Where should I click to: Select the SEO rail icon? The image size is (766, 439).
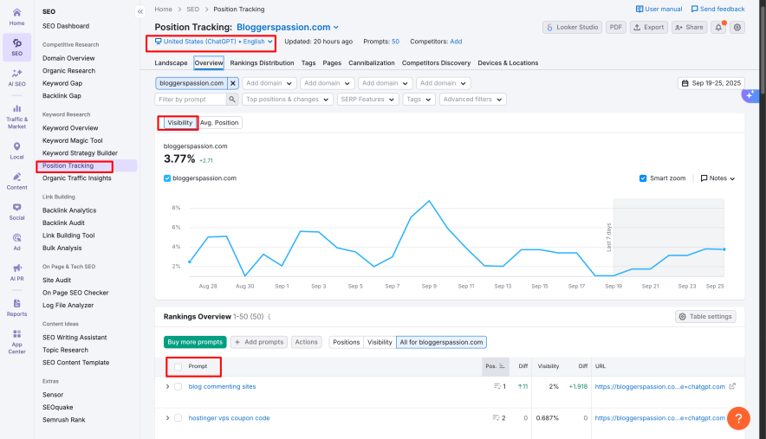click(x=16, y=48)
